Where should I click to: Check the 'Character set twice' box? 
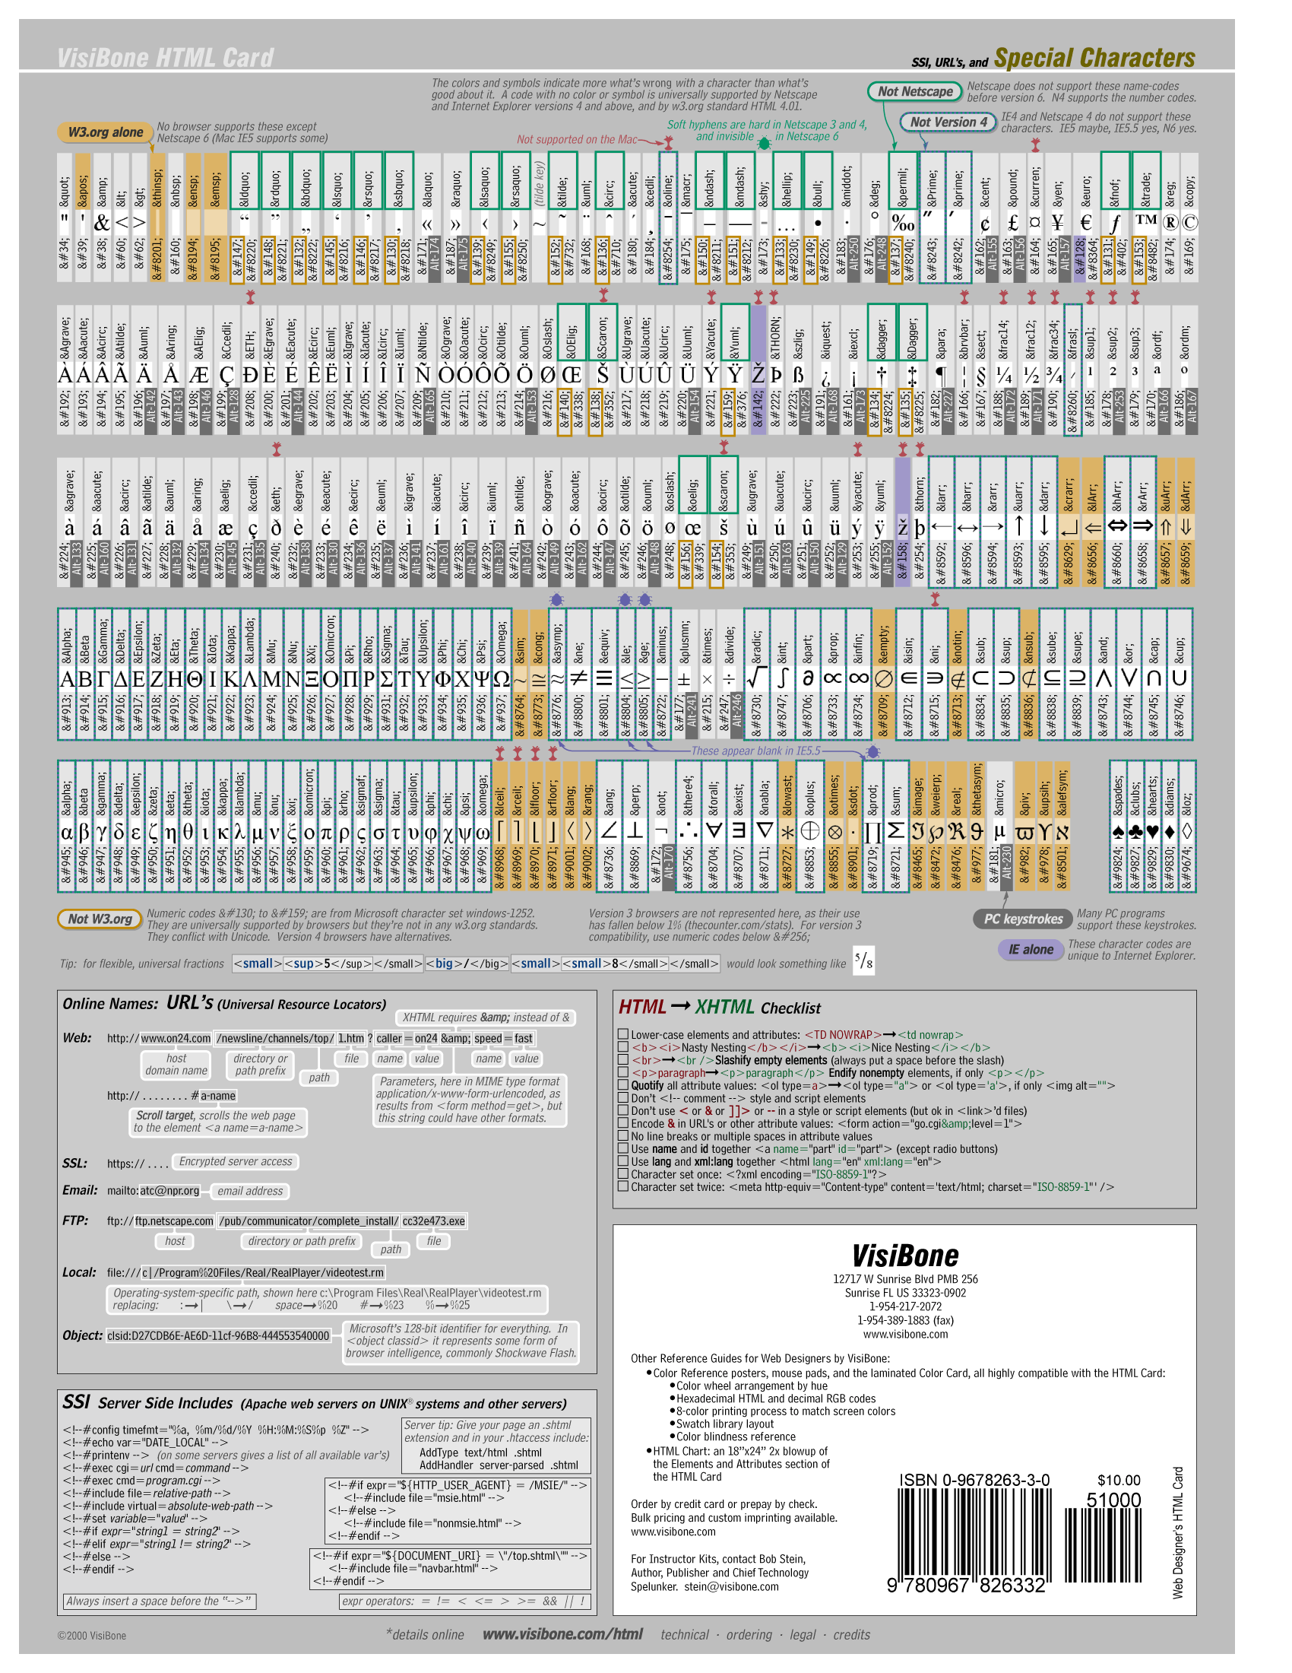[x=623, y=1187]
